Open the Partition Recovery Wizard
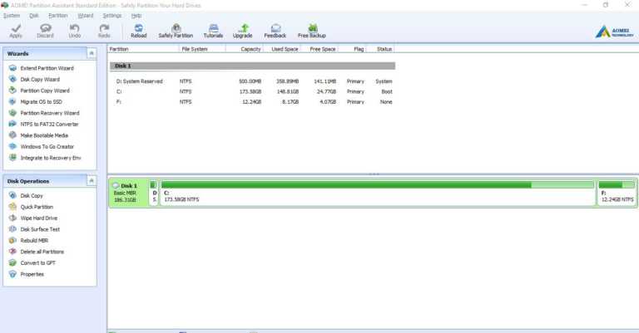The height and width of the screenshot is (333, 639). 50,113
